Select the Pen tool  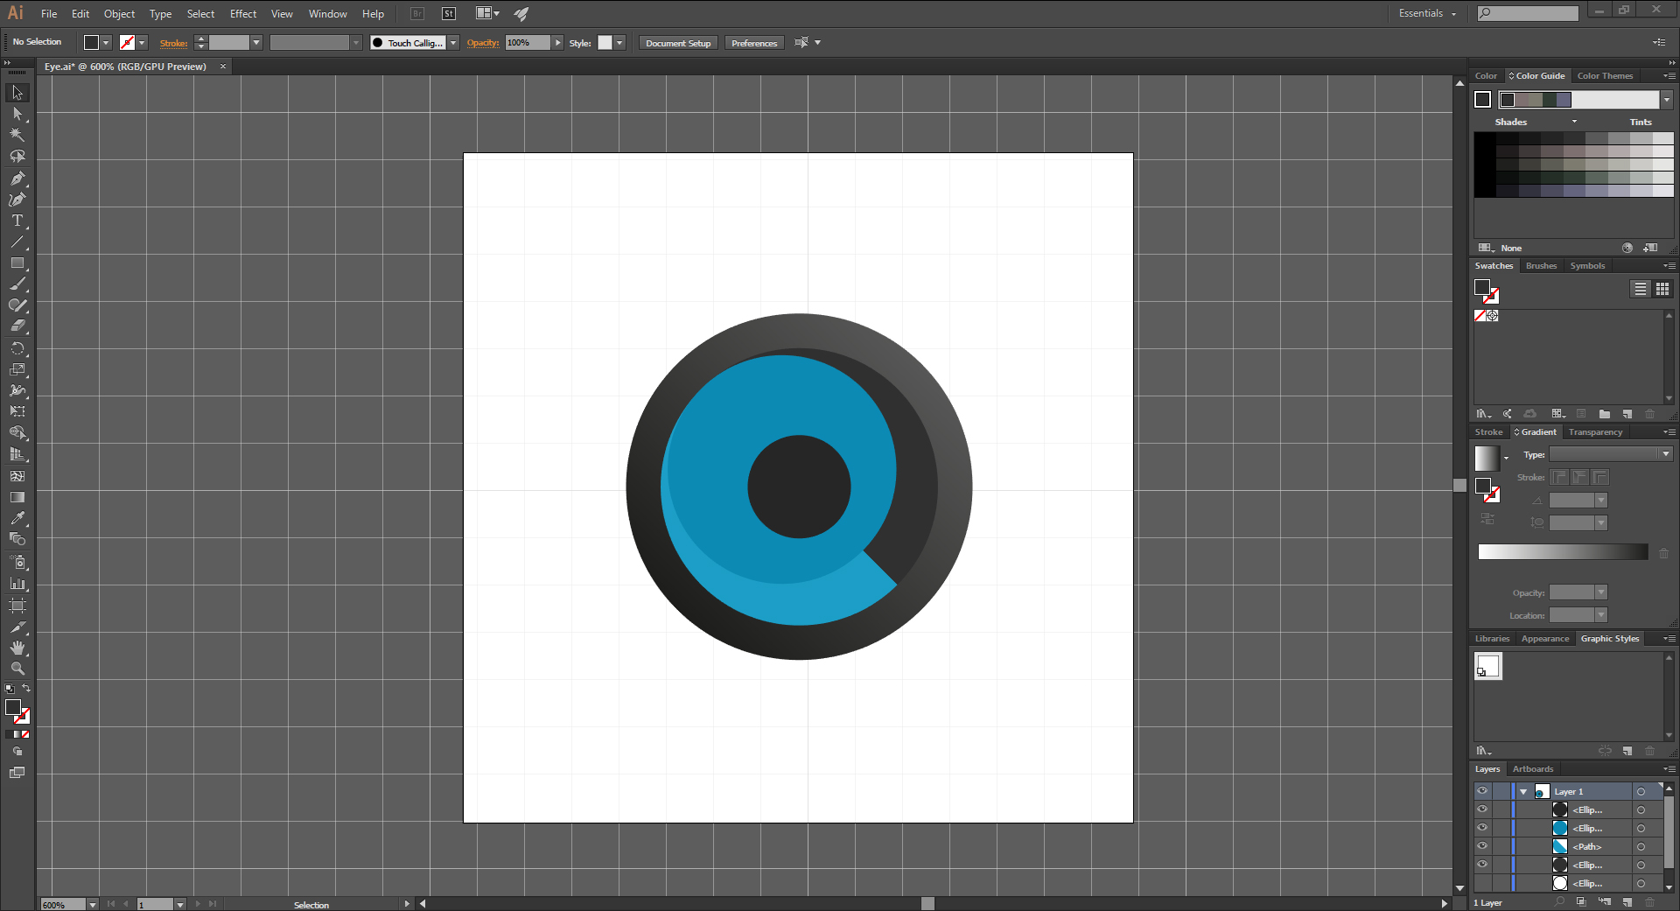17,178
